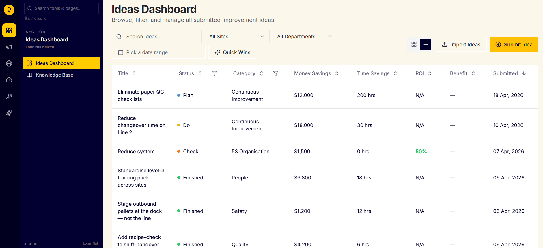Filter by Status funnel icon
The image size is (543, 248).
[214, 73]
